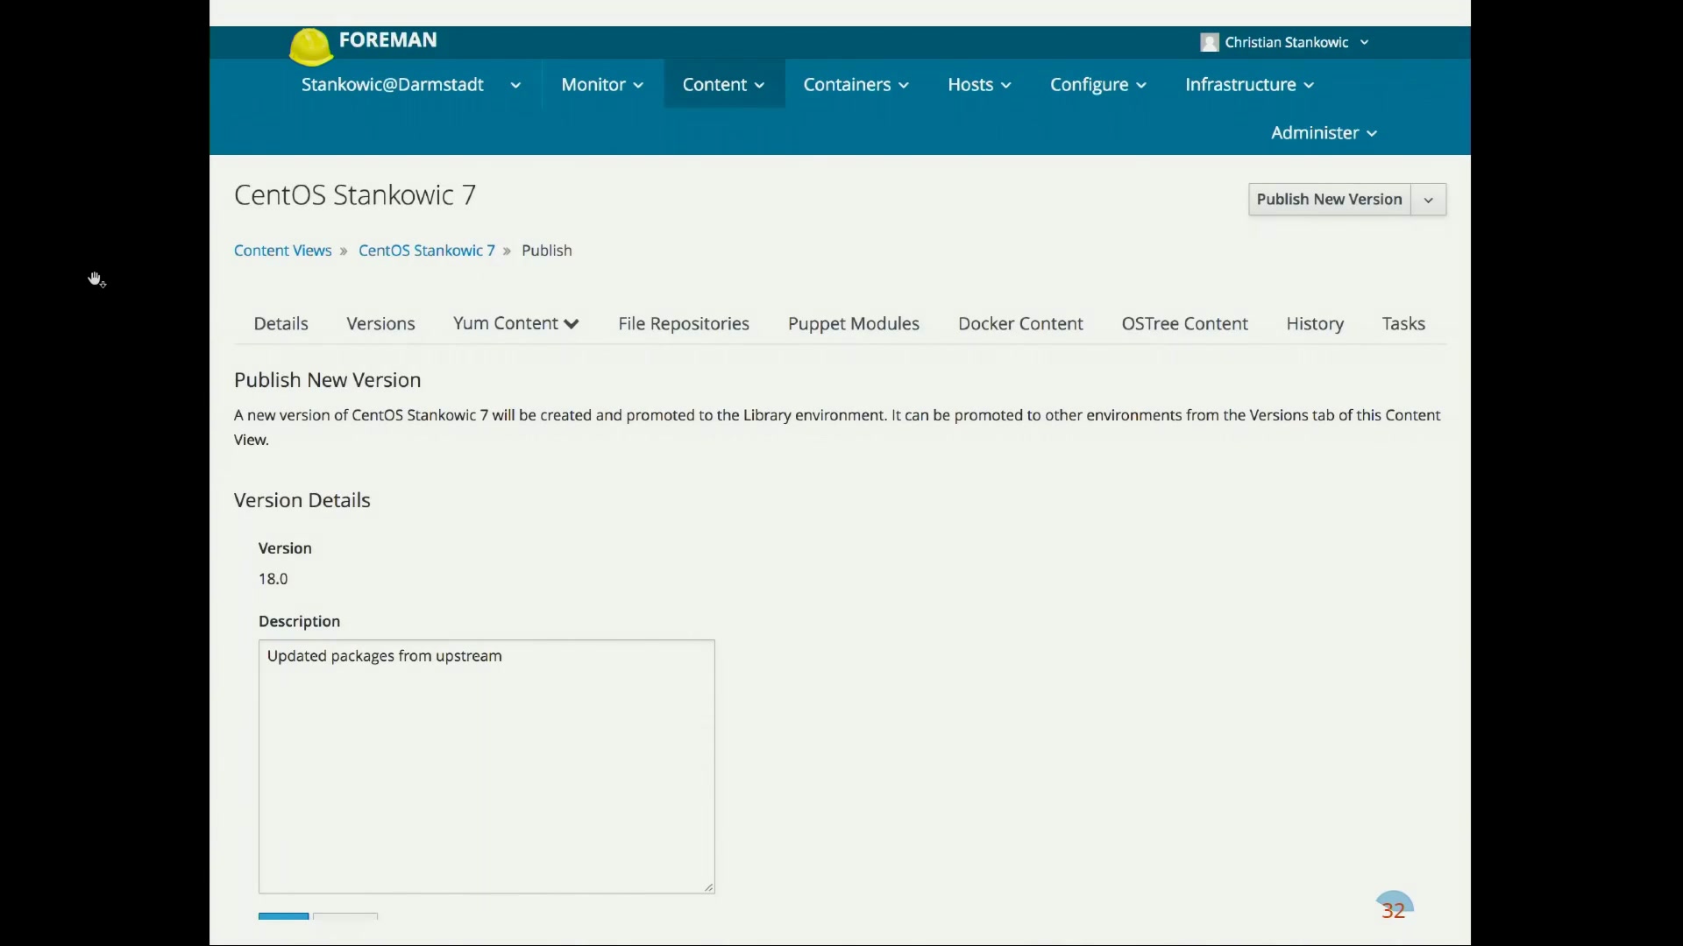Click the 18.0 version value

click(x=273, y=579)
